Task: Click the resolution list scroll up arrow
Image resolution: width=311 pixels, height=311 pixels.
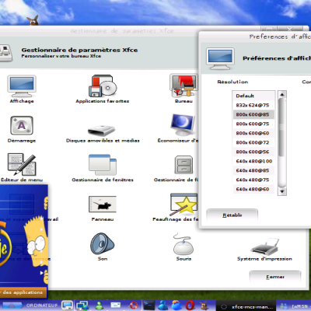Action: coord(282,94)
